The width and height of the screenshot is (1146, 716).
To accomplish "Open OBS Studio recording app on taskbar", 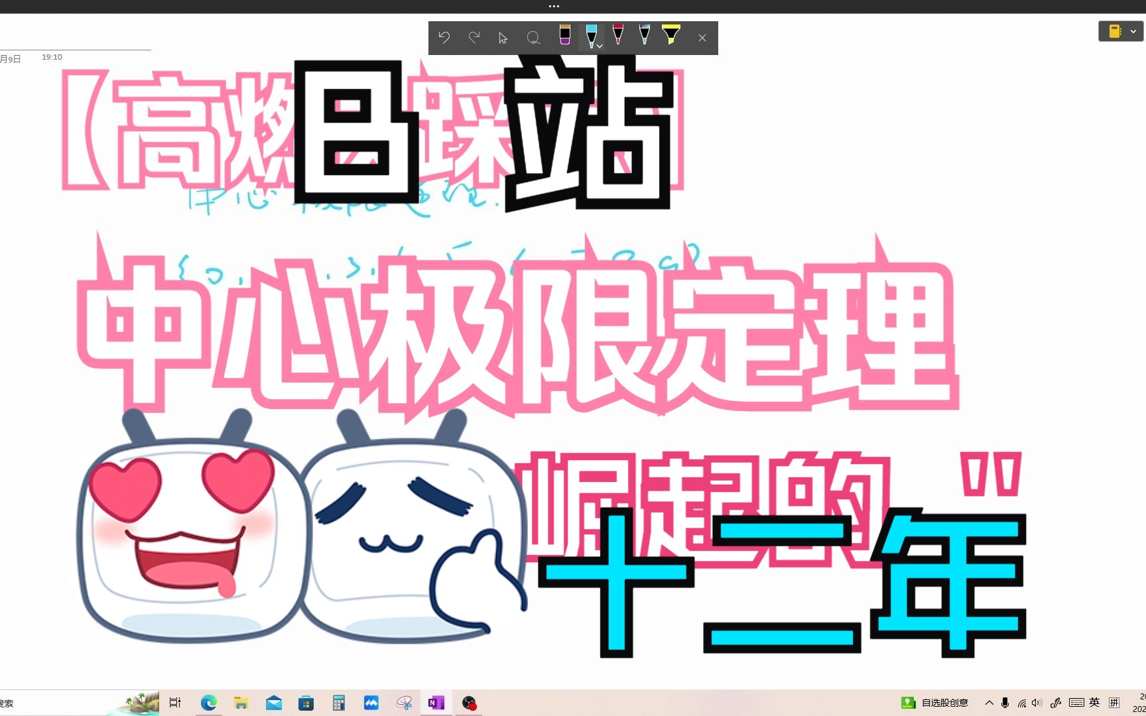I will pyautogui.click(x=469, y=703).
